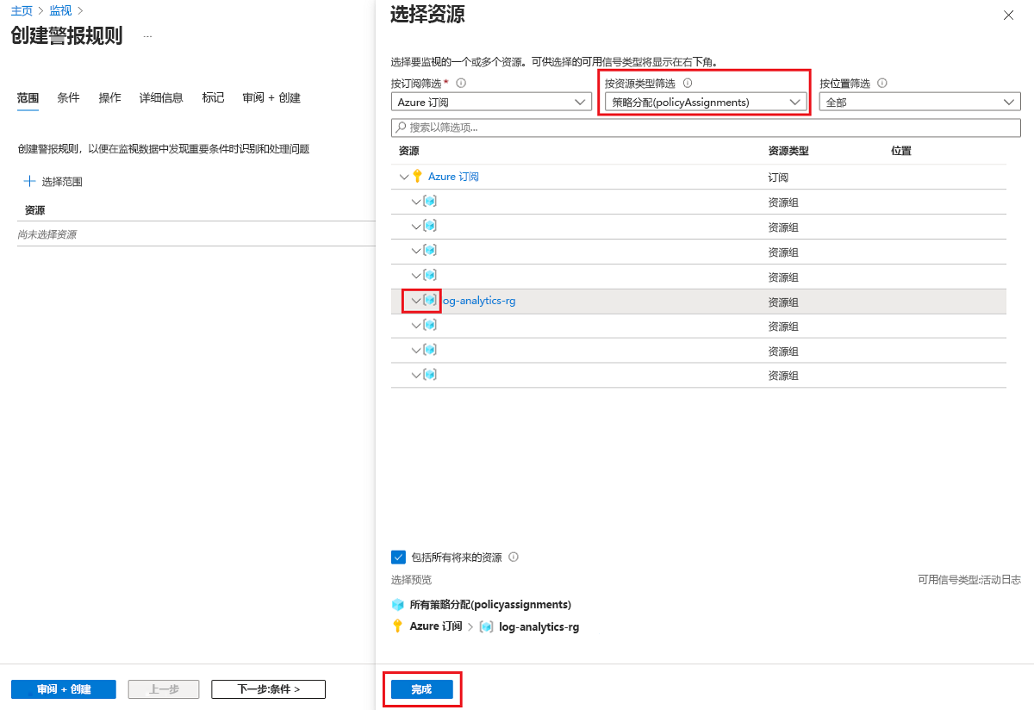This screenshot has width=1034, height=710.
Task: Open the 按资源类型筛选 dropdown
Action: tap(706, 103)
